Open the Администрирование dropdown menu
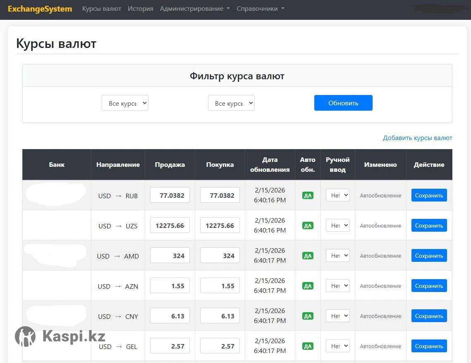Screen dimensions: 471x363 click(195, 9)
